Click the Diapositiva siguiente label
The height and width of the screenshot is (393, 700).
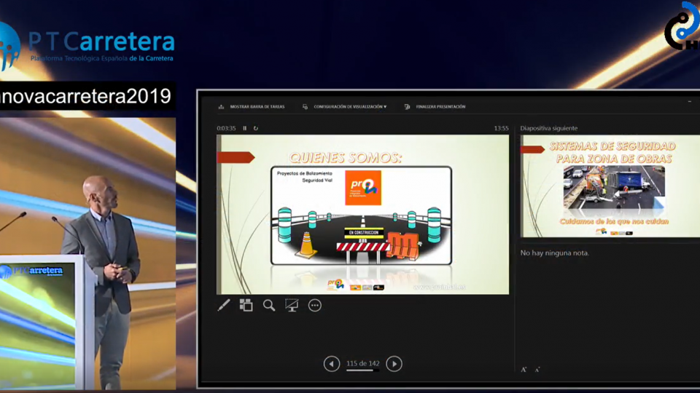pyautogui.click(x=548, y=128)
